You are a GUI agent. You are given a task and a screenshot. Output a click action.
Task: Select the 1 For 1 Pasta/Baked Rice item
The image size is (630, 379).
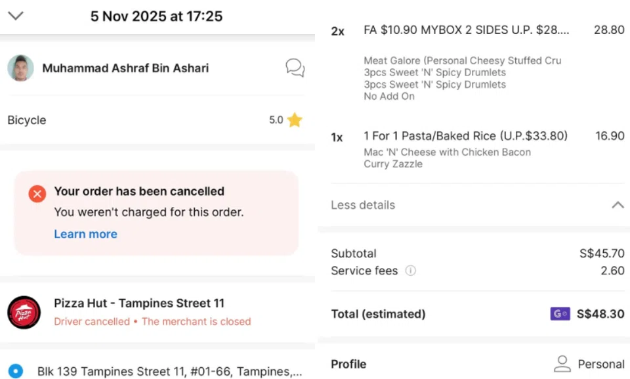465,136
